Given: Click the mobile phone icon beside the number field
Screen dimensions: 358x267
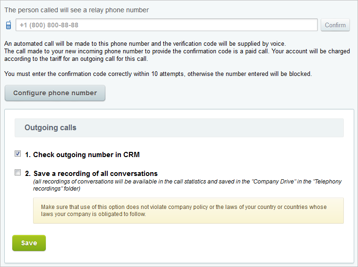Looking at the screenshot, I should [x=9, y=25].
